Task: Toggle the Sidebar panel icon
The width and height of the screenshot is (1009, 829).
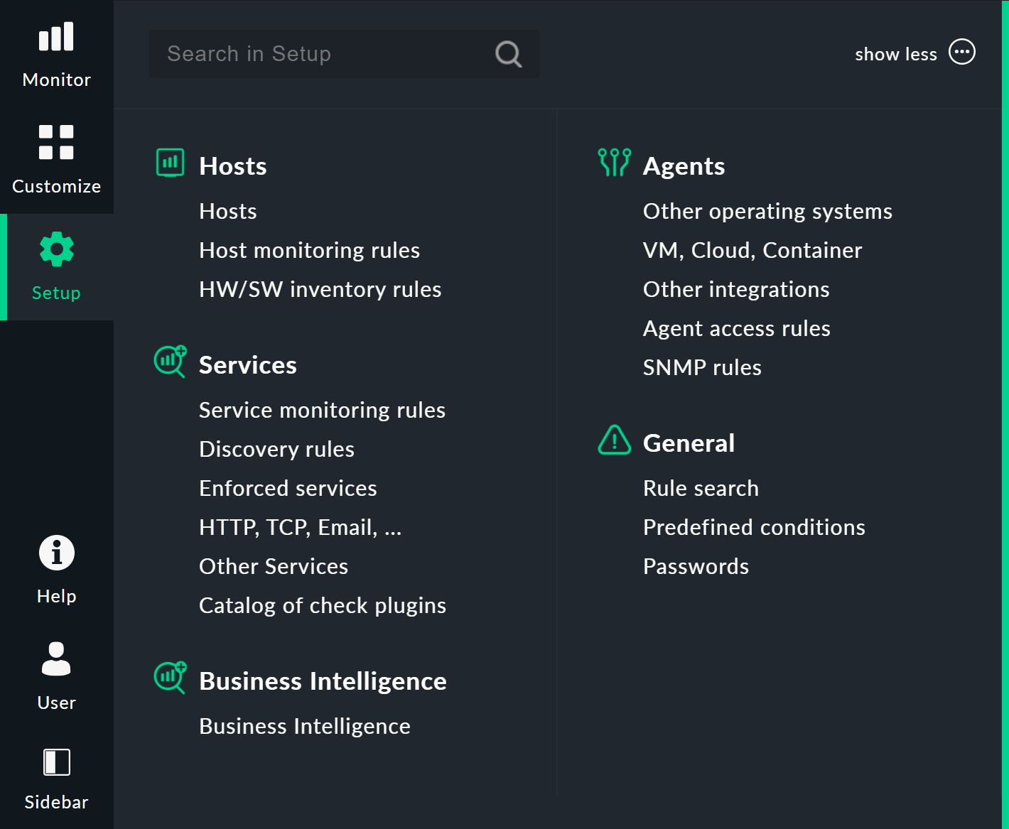Action: (57, 762)
